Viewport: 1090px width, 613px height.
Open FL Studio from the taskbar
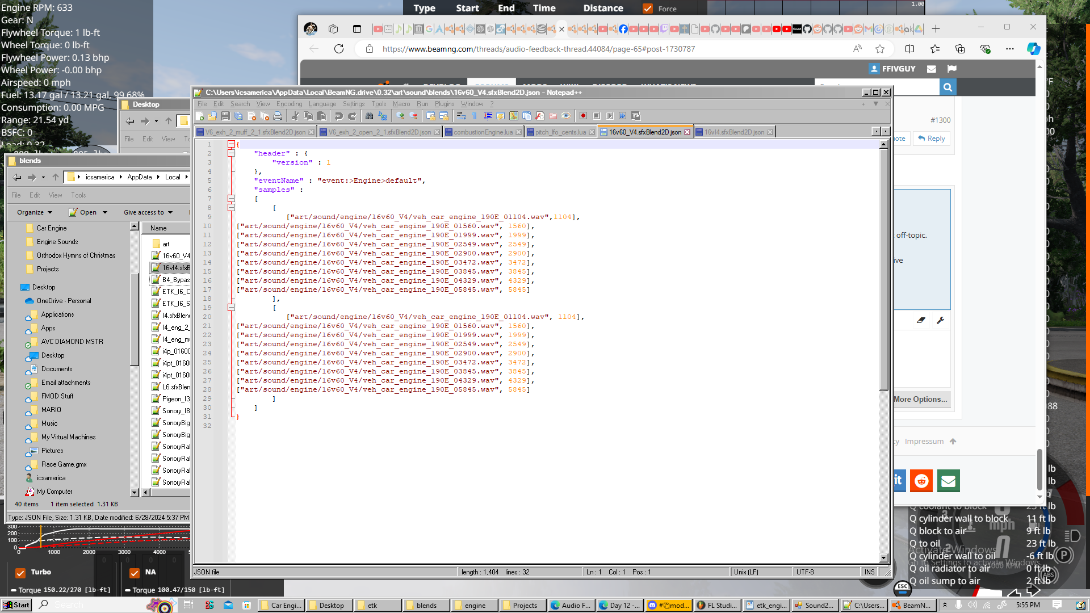click(717, 605)
